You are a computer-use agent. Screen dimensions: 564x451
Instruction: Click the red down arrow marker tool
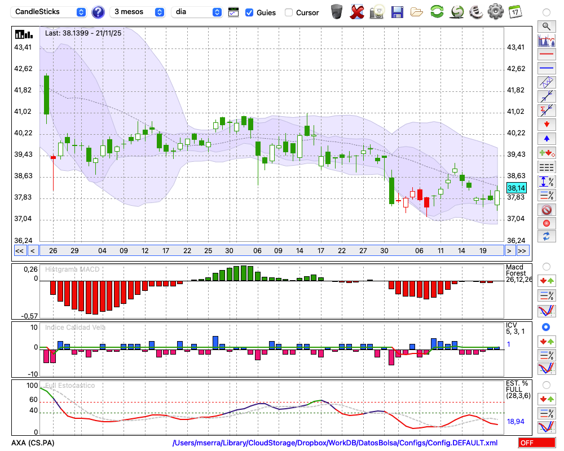coord(547,125)
